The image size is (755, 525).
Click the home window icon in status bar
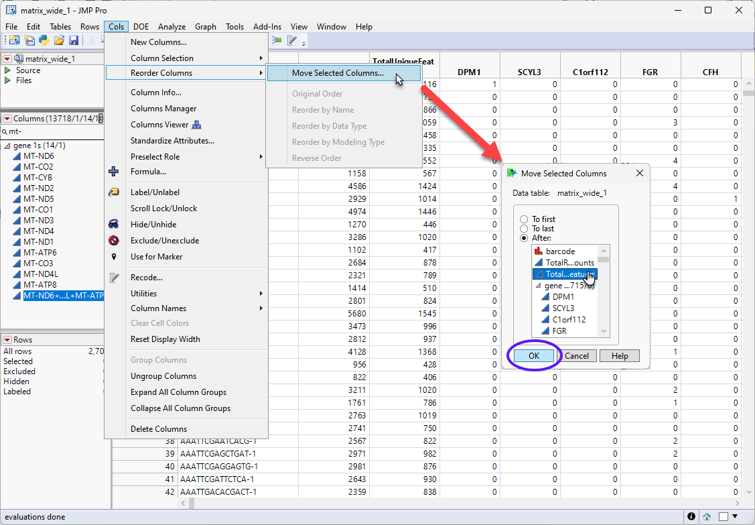(706, 517)
